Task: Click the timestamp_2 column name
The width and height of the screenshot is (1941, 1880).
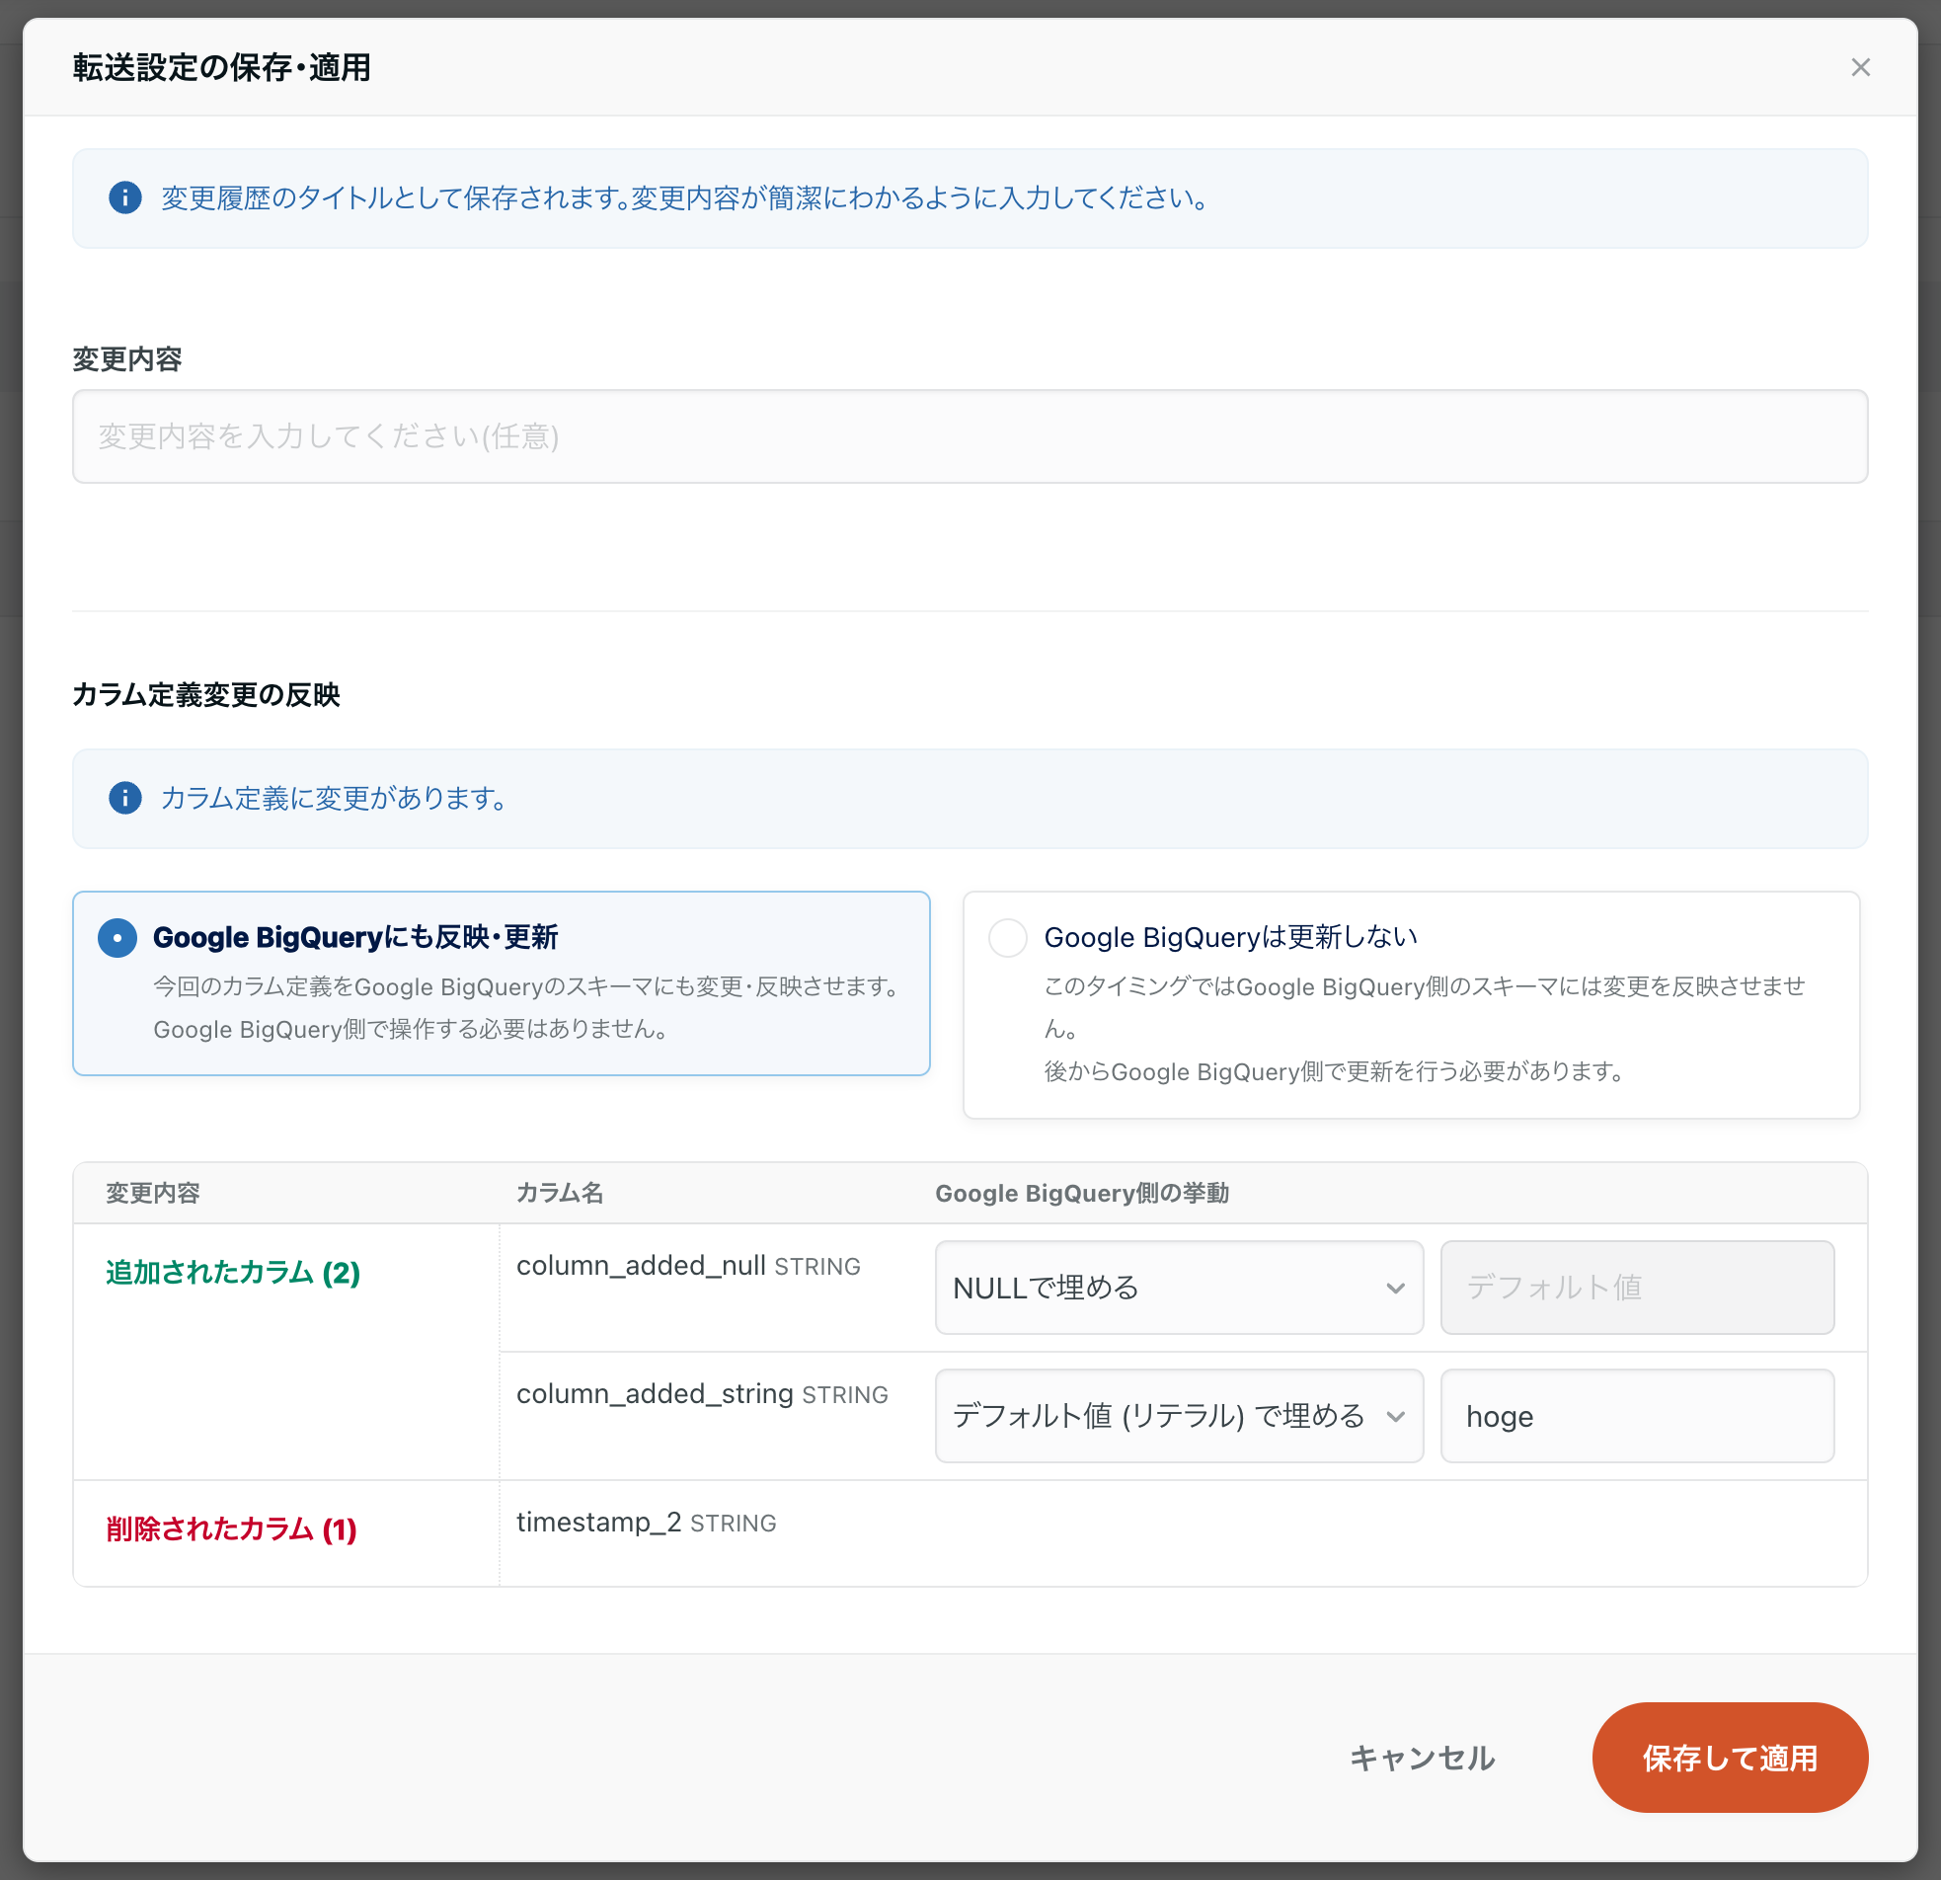Action: tap(598, 1522)
